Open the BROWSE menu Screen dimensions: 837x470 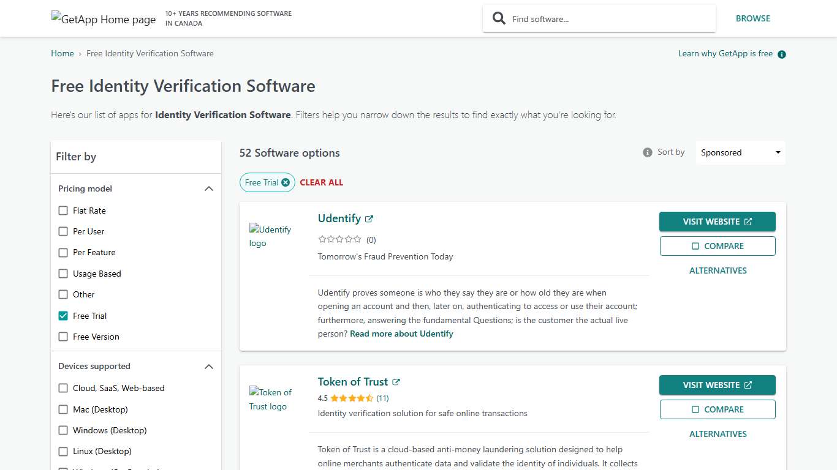753,18
